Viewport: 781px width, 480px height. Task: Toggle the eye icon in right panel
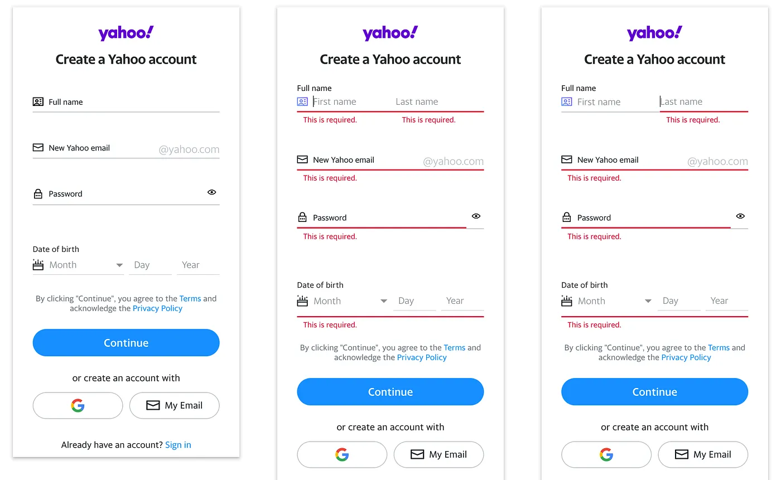(740, 216)
